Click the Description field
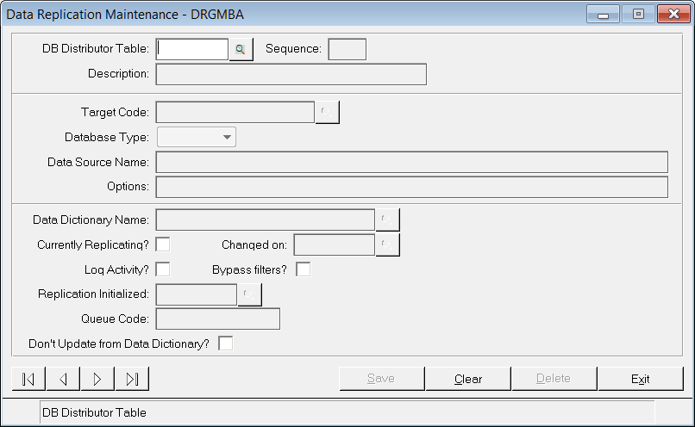 pyautogui.click(x=291, y=74)
